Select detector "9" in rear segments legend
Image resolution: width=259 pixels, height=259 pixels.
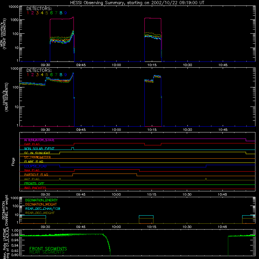66,75
